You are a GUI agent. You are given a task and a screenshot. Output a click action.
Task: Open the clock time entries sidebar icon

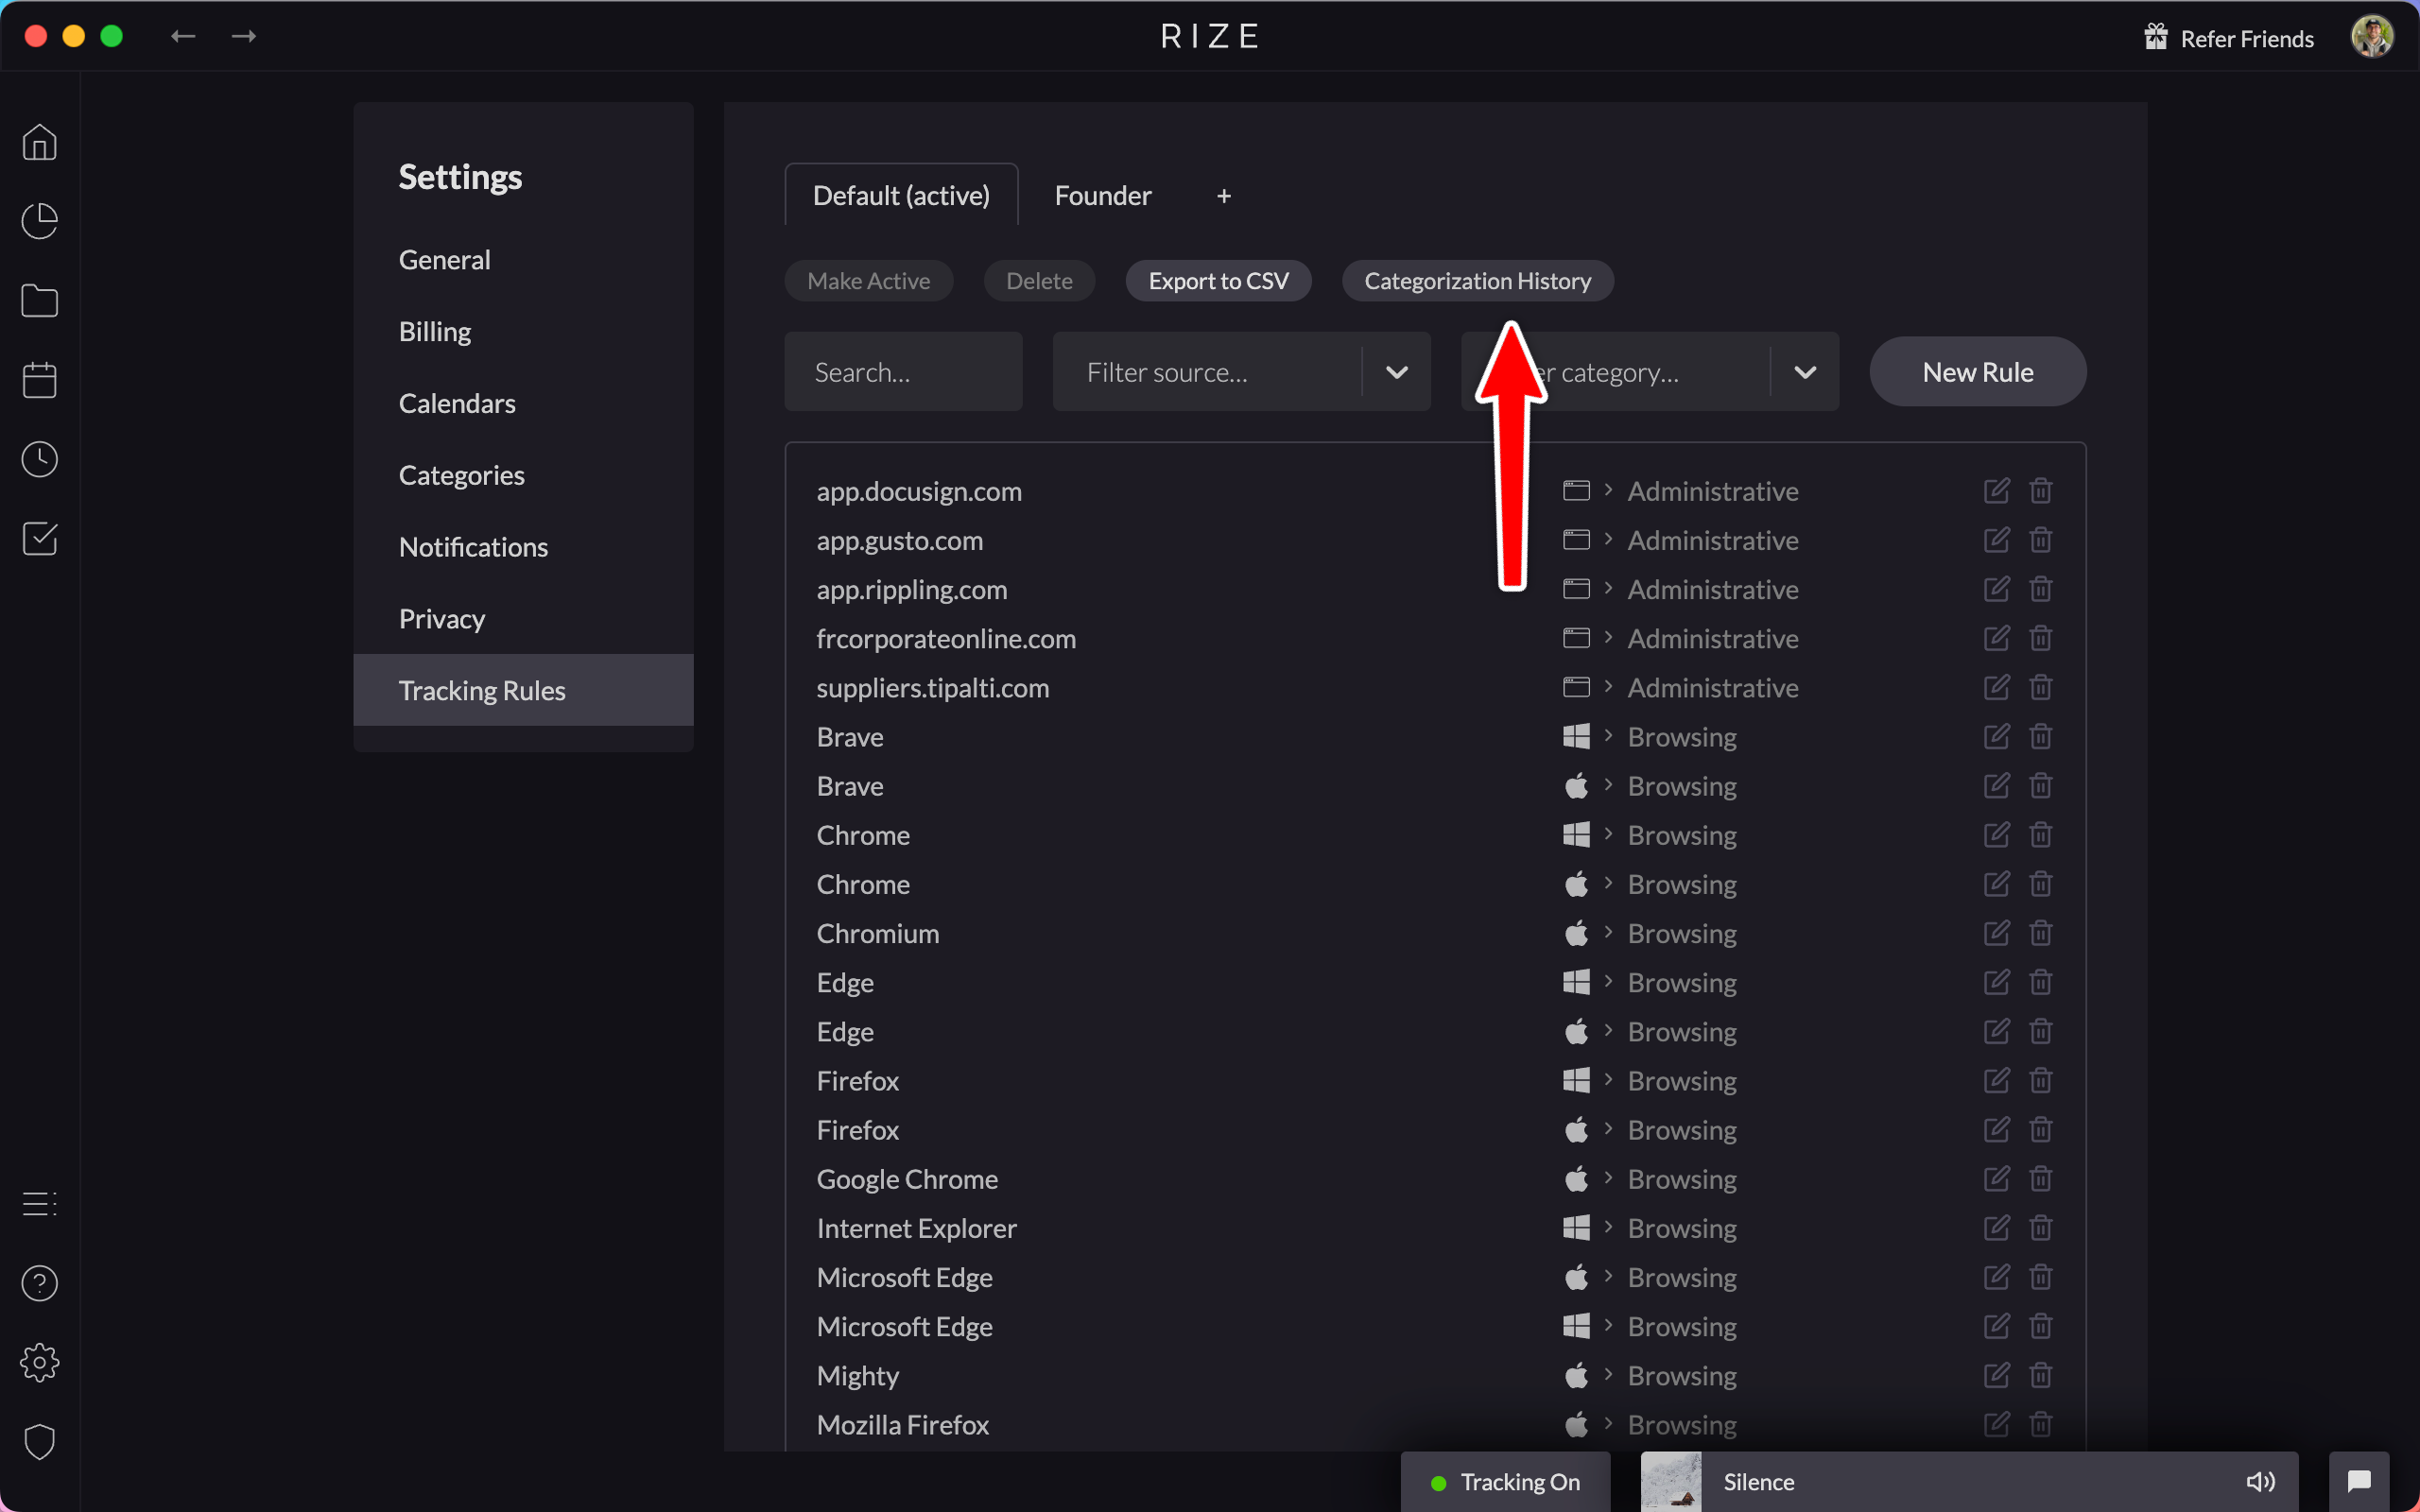click(40, 459)
